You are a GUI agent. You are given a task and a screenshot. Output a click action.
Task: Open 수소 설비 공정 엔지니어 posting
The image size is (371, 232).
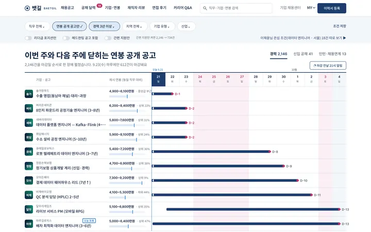click(61, 139)
